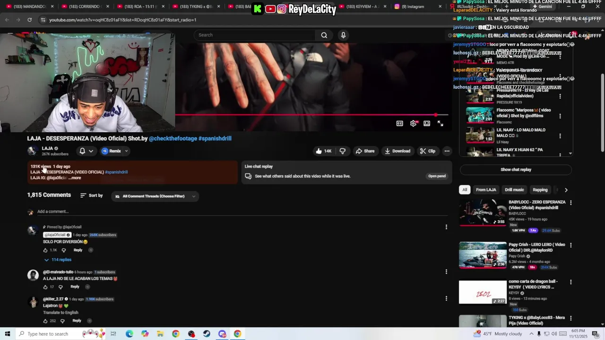Open options menu for @killer_2.27 comment
Screen dimensions: 605x340
tap(446, 298)
